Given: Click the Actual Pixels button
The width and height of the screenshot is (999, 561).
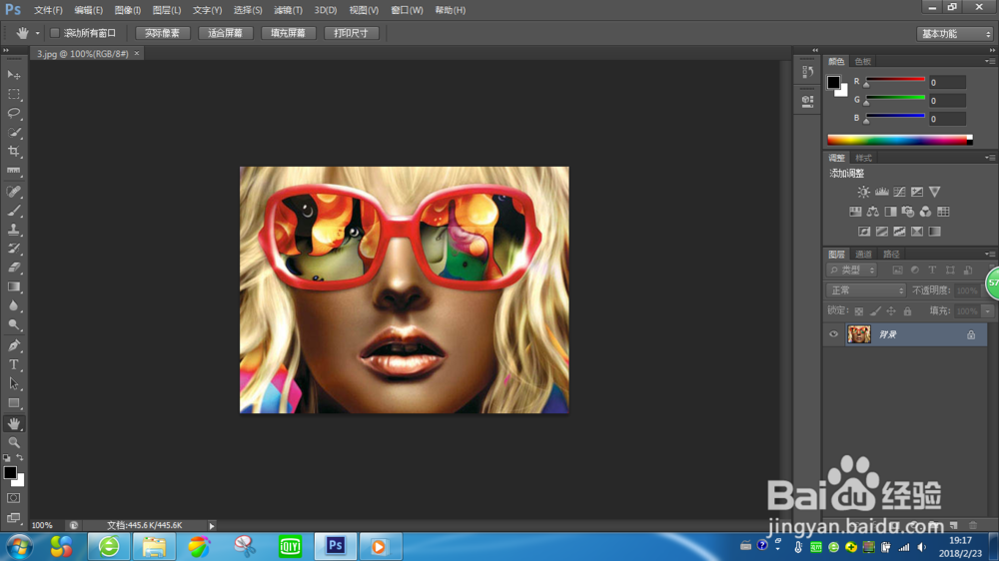Looking at the screenshot, I should [163, 33].
